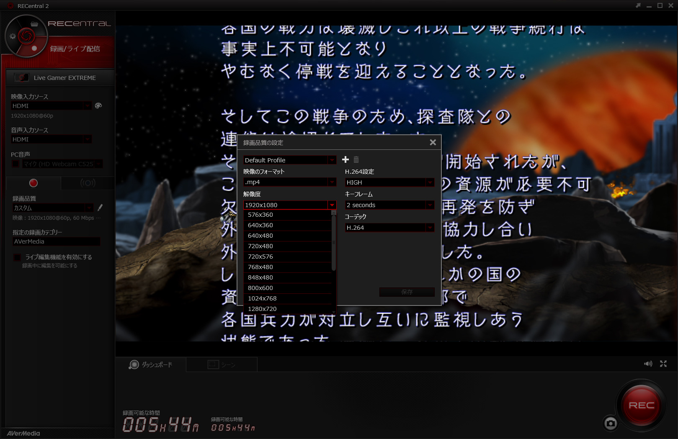Open the Default Profile dropdown
The image size is (678, 439).
tap(290, 160)
